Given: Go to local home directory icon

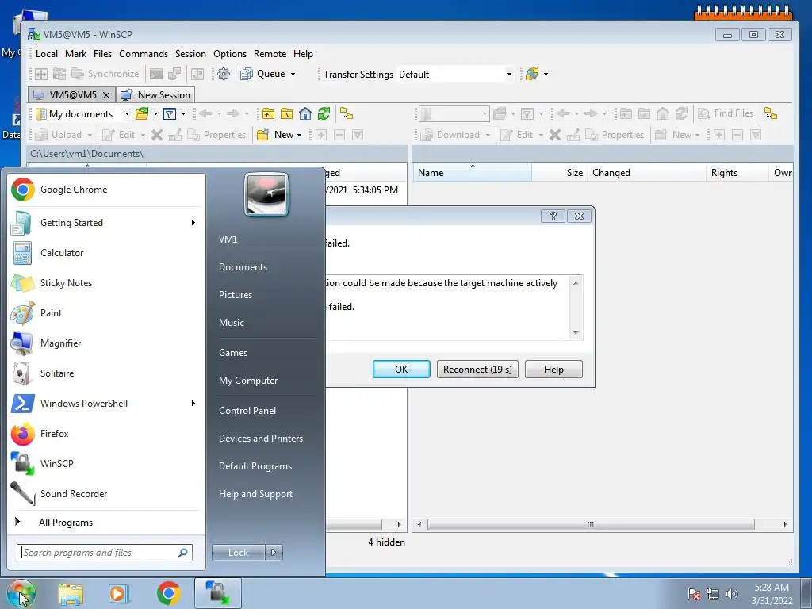Looking at the screenshot, I should [305, 114].
